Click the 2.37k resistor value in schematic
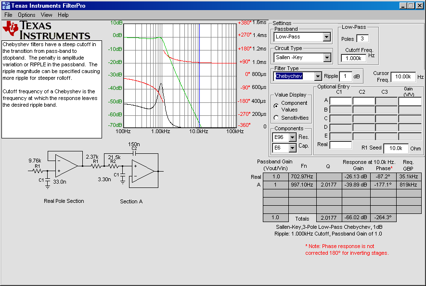The width and height of the screenshot is (426, 286). pos(92,157)
